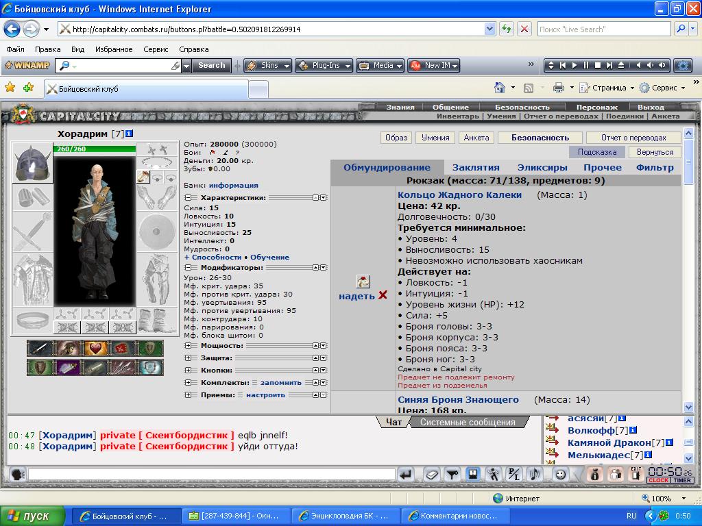Click the equipped helmet slot
The width and height of the screenshot is (702, 526).
[x=32, y=162]
